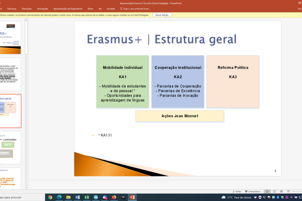Click the blue Cooperação Institucional KA2 box
This screenshot has height=201, width=302.
177,82
